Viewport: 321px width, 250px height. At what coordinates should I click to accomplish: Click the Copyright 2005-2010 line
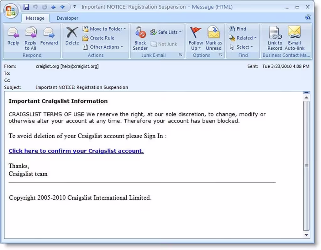(80, 198)
